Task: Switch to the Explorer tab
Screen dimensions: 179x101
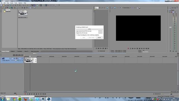Action: (x=13, y=51)
